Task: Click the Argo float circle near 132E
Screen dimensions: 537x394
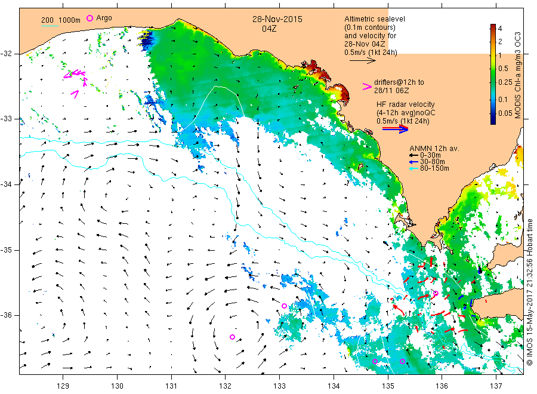Action: point(232,337)
